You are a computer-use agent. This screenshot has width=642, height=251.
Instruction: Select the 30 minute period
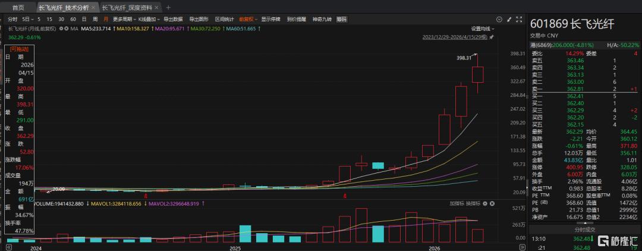click(61, 19)
